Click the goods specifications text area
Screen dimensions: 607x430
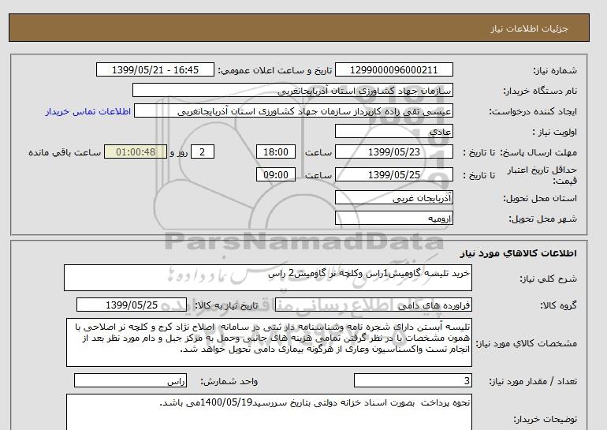(268, 343)
